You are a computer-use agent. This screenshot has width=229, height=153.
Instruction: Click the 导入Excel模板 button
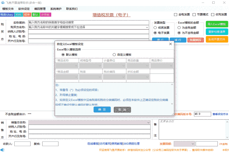click(217, 24)
